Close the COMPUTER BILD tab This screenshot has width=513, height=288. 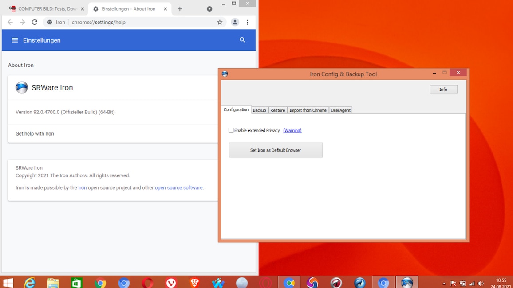pyautogui.click(x=83, y=9)
